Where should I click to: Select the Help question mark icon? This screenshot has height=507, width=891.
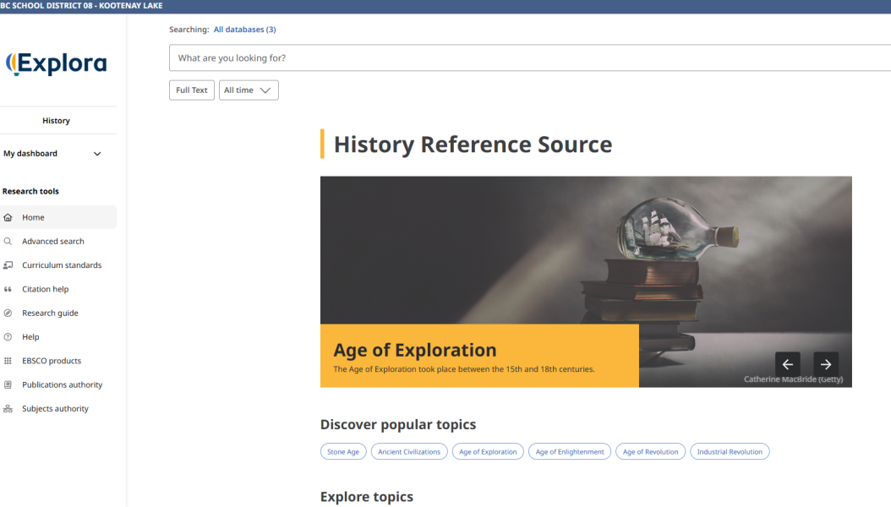point(8,336)
